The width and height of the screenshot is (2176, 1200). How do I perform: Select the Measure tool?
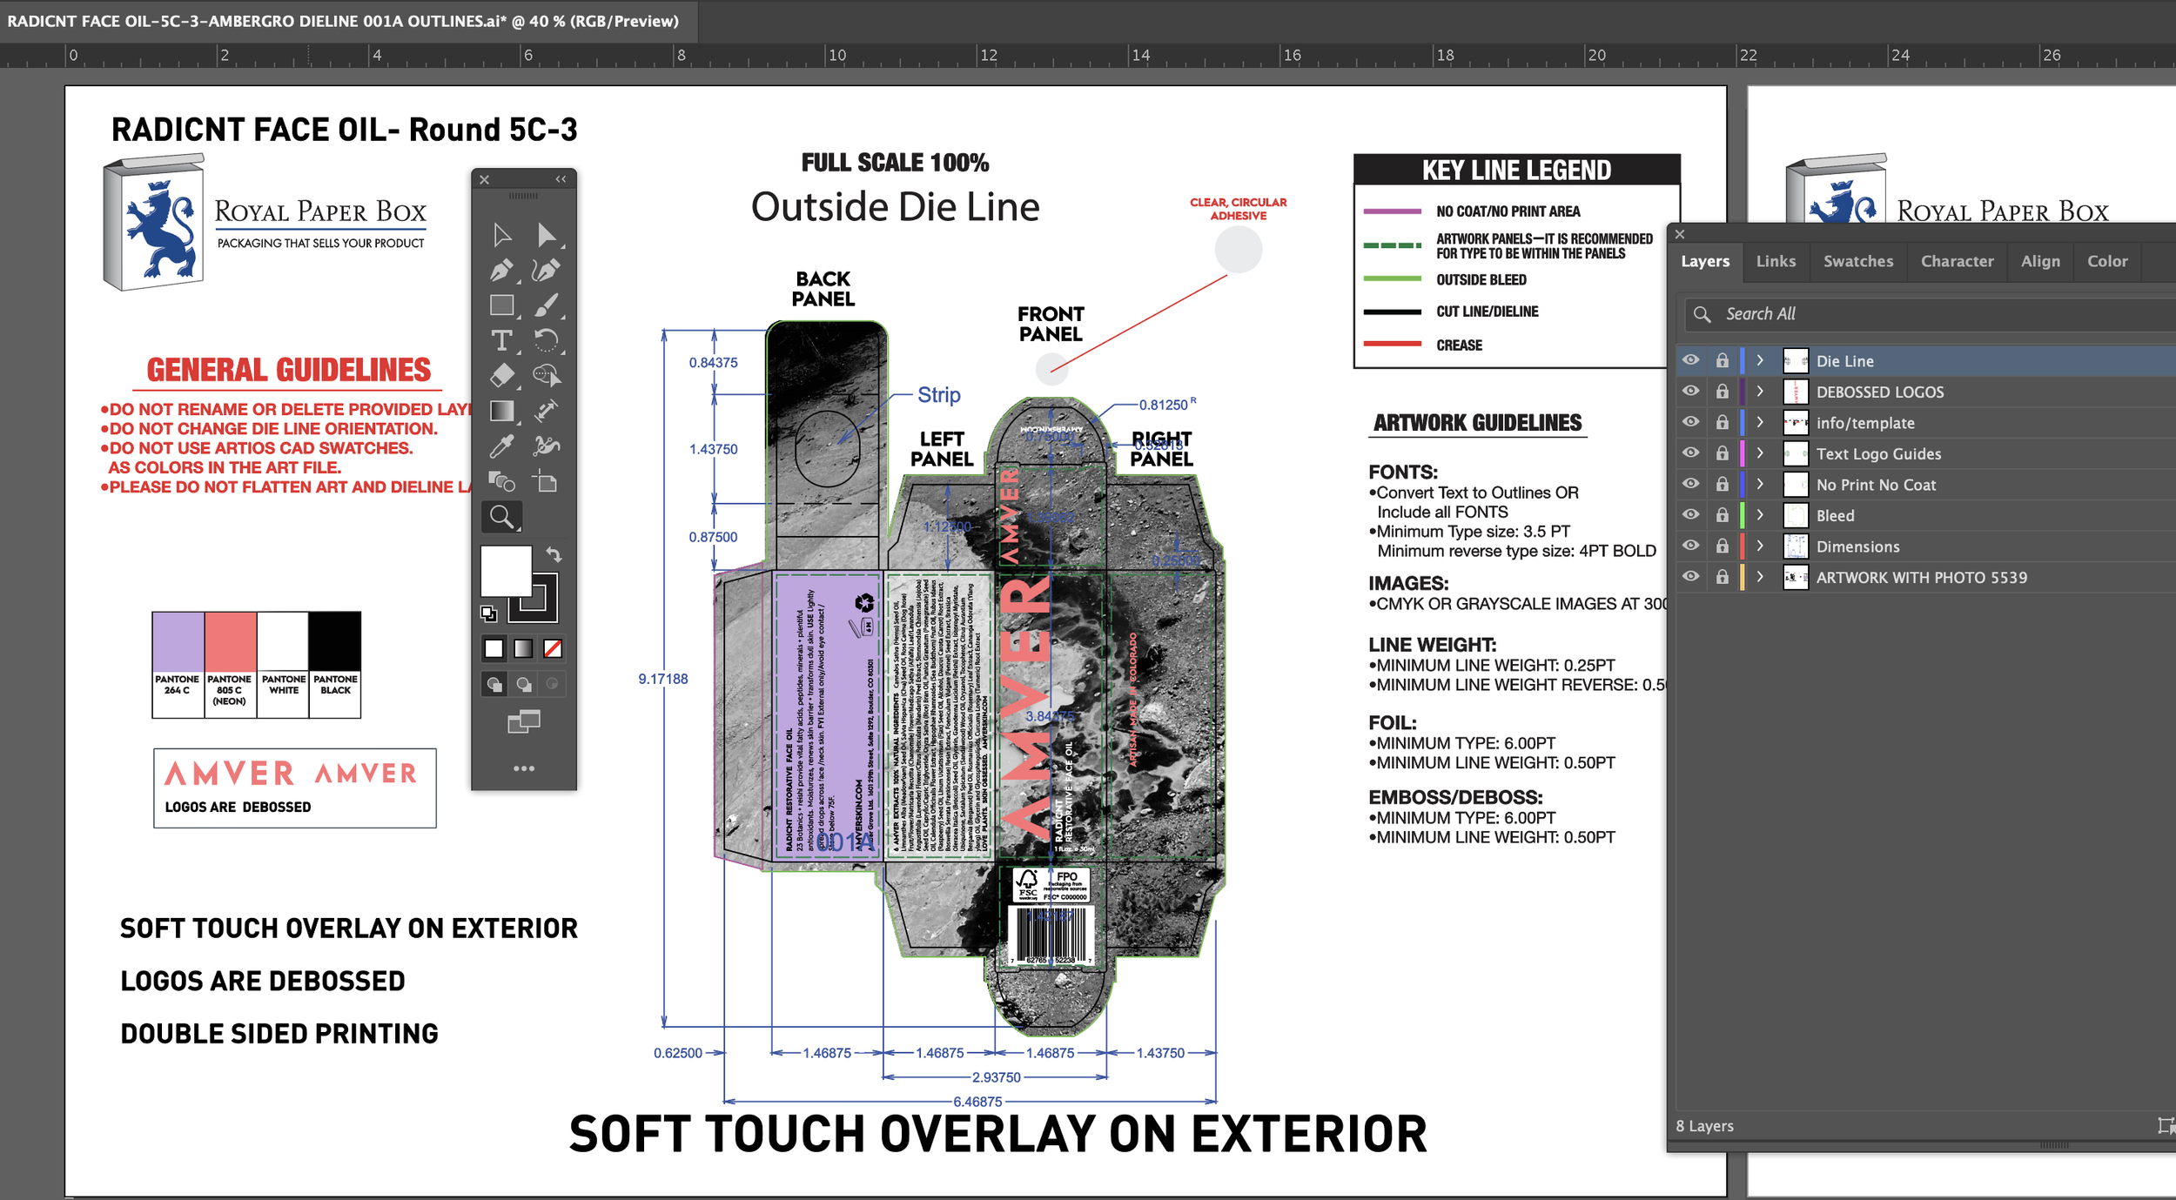547,411
